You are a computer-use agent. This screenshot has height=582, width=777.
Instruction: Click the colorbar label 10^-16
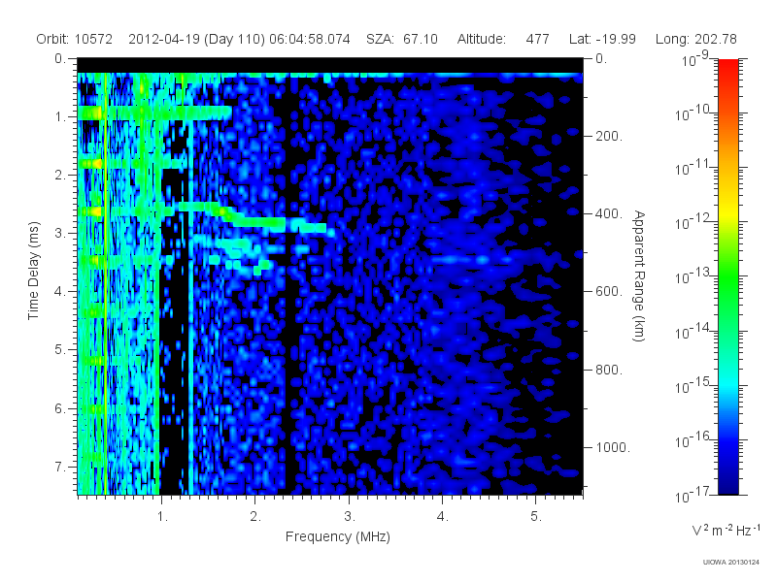[x=693, y=440]
